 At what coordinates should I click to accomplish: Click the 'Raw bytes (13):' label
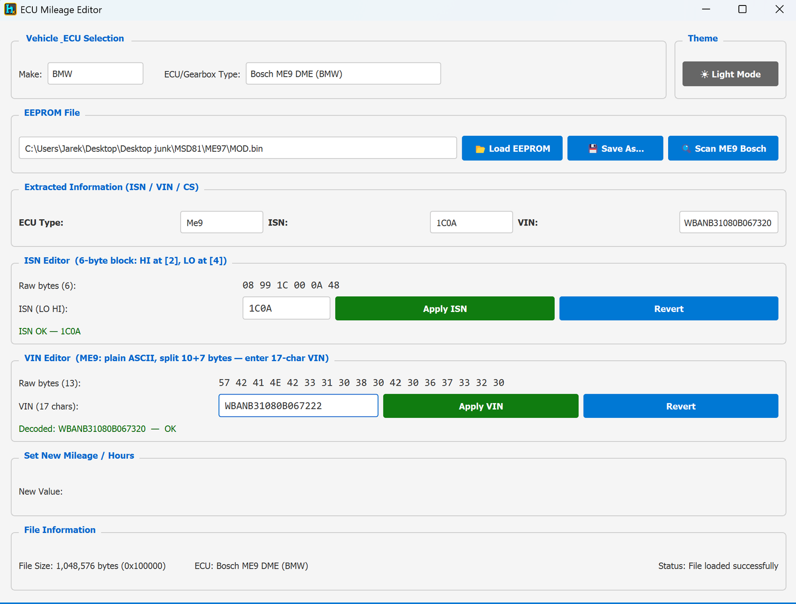[x=50, y=383]
